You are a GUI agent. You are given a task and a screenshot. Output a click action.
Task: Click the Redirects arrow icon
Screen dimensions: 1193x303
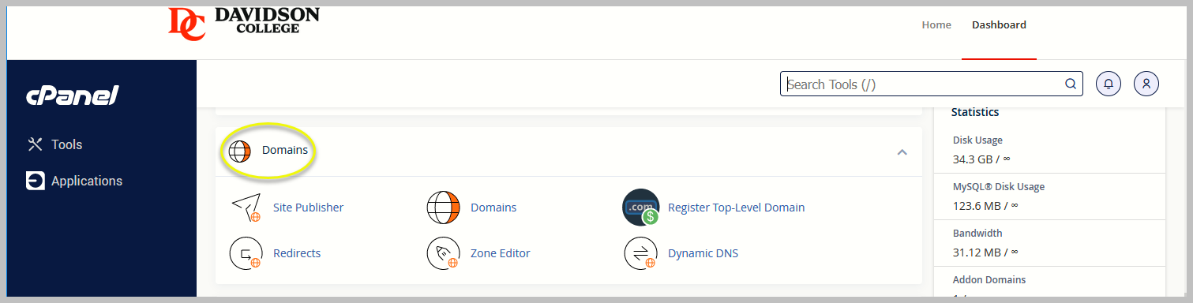[246, 253]
